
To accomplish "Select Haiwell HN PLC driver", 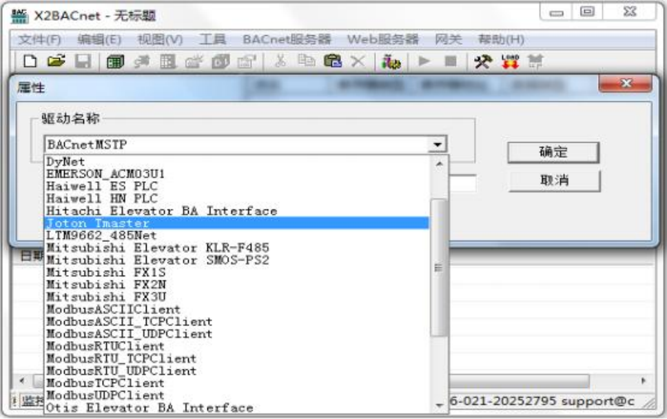I will tap(236, 198).
